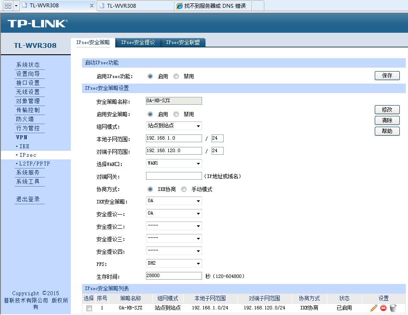This screenshot has height=315, width=408.
Task: Open the tab list dropdown arrow beside grid icon
Action: [x=16, y=6]
